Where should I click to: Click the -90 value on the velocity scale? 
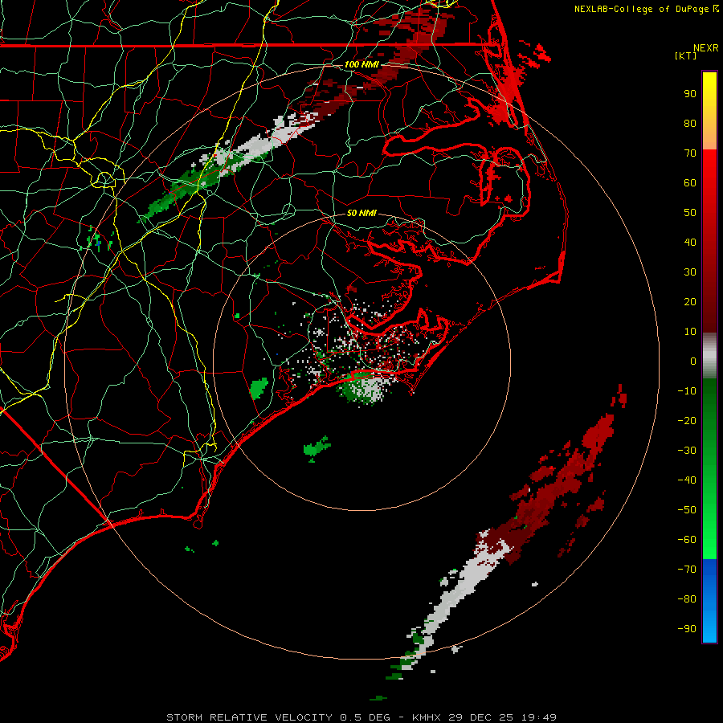pos(687,629)
